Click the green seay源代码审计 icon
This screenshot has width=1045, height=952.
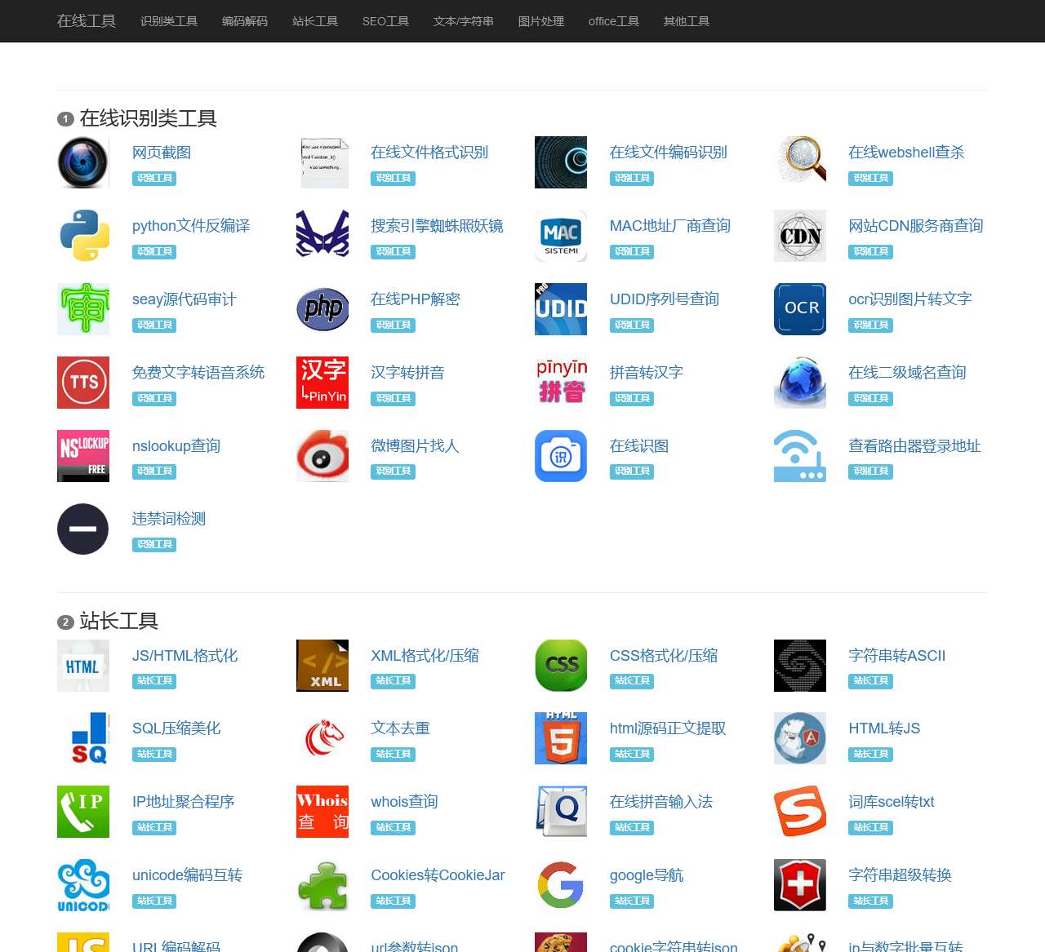[83, 309]
